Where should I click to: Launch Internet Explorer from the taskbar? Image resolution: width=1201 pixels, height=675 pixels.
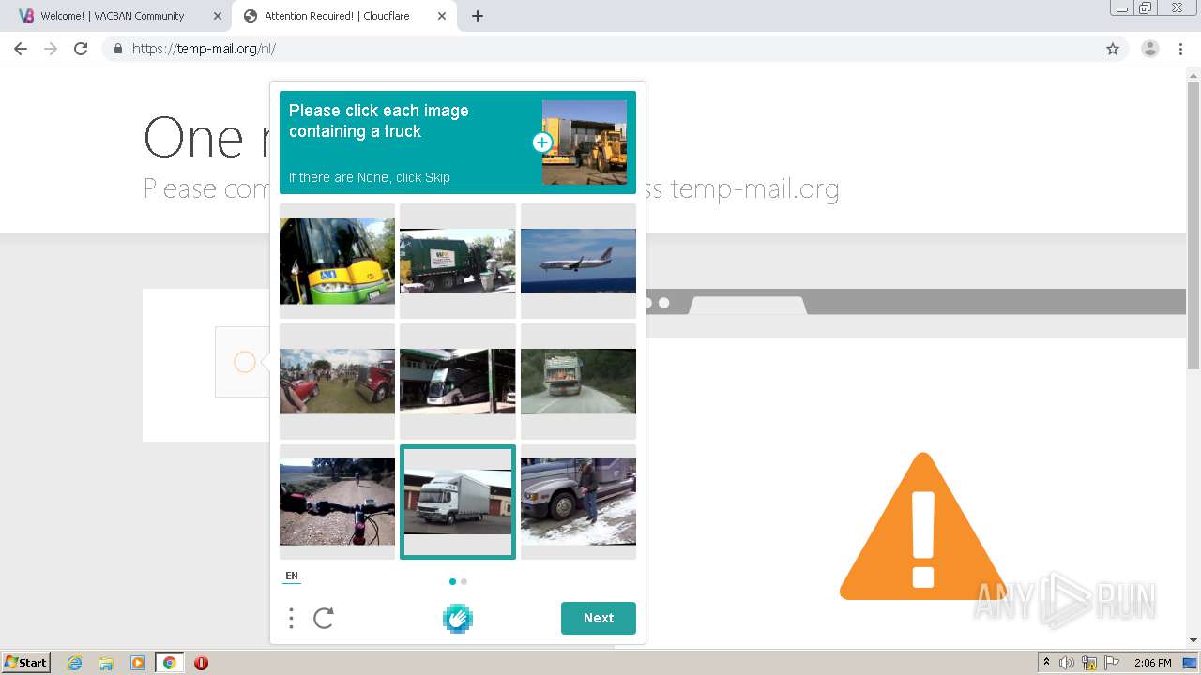click(x=75, y=663)
